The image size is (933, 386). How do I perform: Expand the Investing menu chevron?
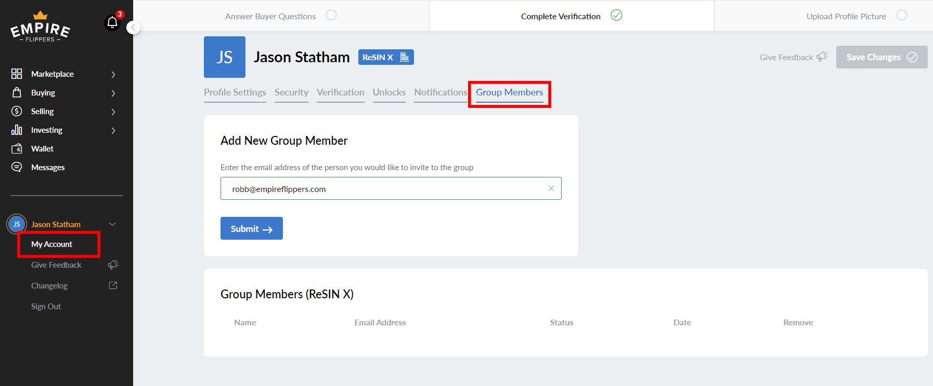[x=113, y=130]
